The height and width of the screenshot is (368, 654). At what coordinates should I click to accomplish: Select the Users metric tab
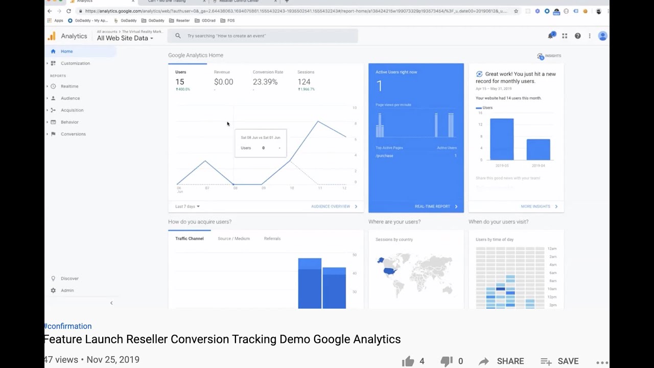pyautogui.click(x=188, y=81)
